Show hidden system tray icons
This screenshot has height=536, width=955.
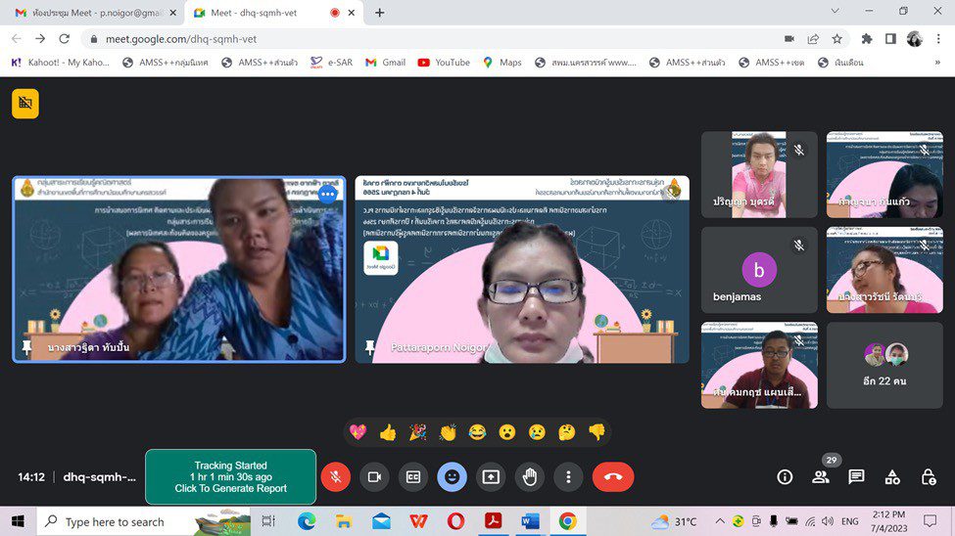point(719,521)
